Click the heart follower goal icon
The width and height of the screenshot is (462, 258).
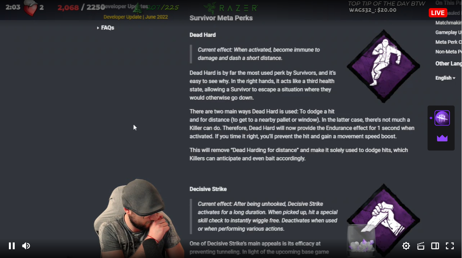[x=31, y=8]
